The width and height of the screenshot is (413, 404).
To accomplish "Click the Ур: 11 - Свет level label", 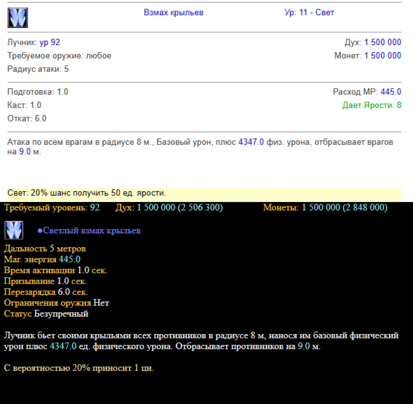I will (x=309, y=13).
